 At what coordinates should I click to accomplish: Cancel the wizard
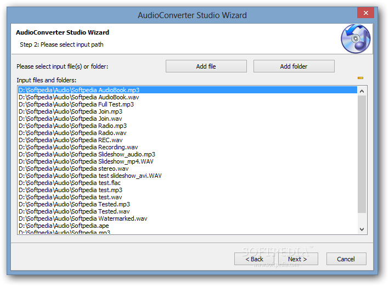pos(346,259)
